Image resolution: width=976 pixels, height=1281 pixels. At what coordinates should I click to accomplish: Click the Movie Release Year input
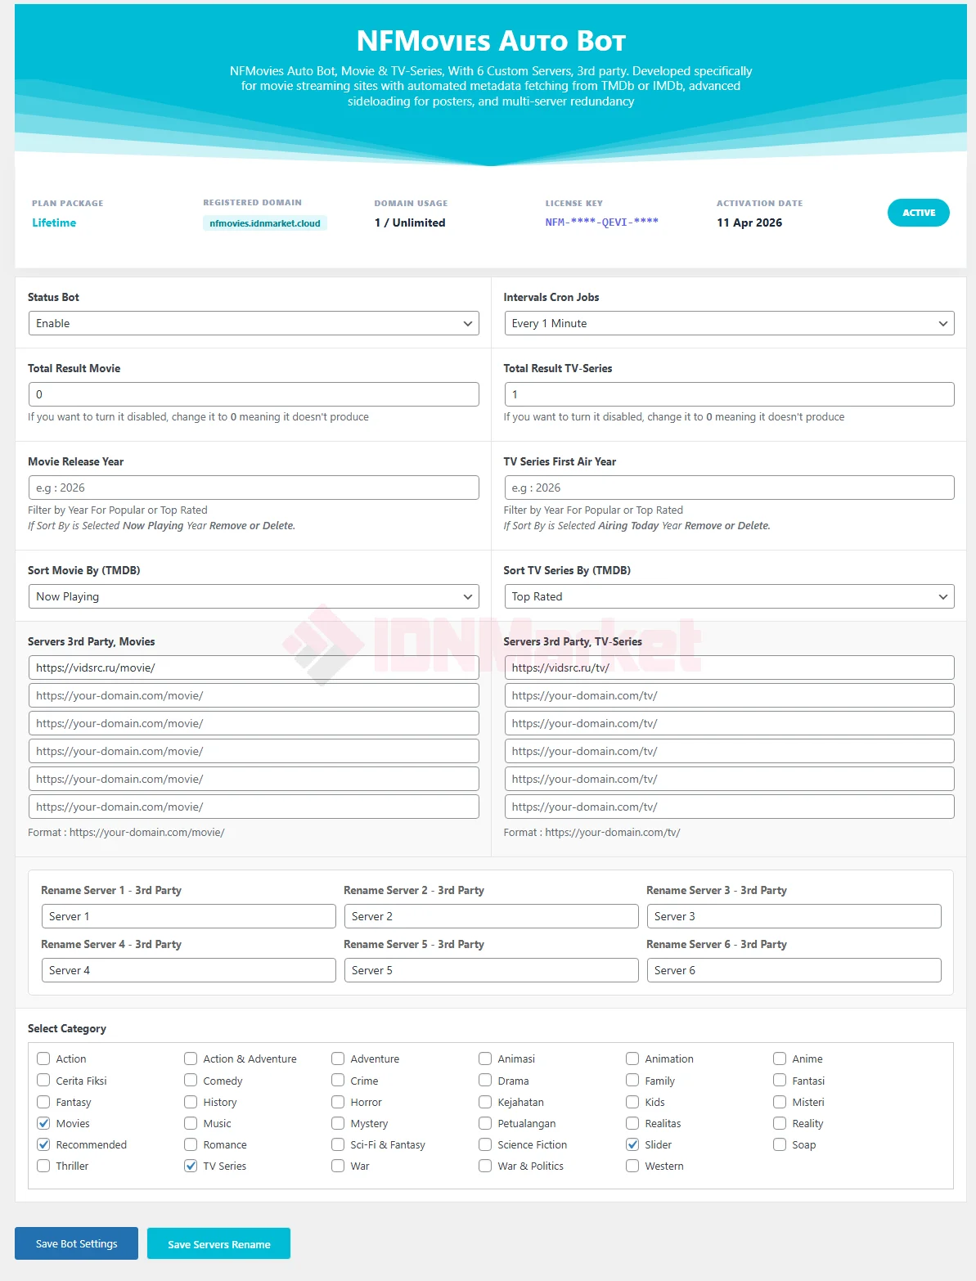[254, 488]
